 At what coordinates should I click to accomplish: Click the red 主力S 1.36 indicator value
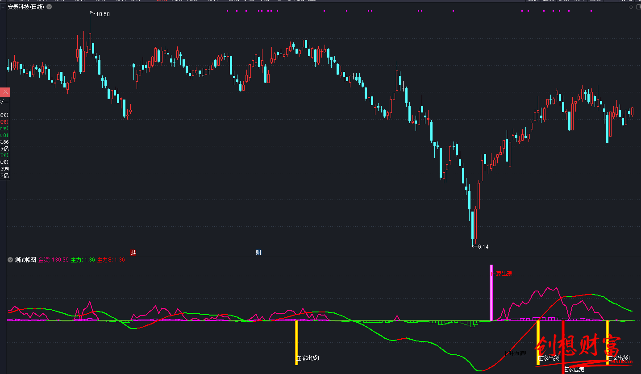pyautogui.click(x=111, y=260)
